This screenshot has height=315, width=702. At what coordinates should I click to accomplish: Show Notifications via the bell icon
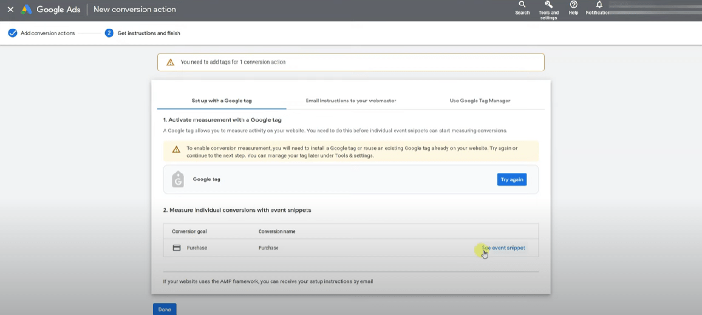pyautogui.click(x=599, y=7)
